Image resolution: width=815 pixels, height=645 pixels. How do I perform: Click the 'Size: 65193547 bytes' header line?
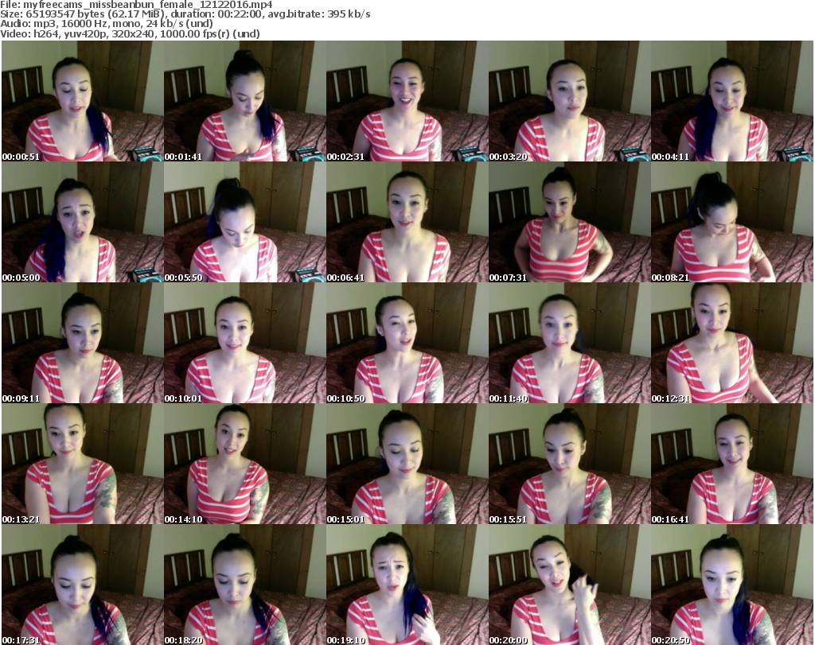(185, 14)
